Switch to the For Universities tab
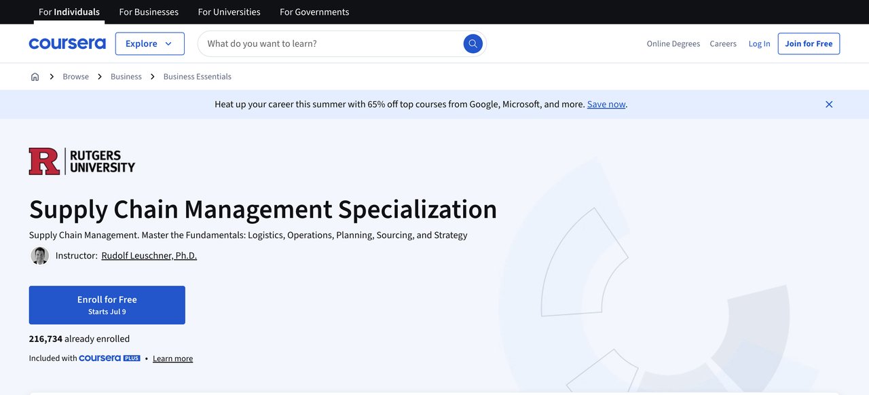The width and height of the screenshot is (869, 395). (x=229, y=12)
